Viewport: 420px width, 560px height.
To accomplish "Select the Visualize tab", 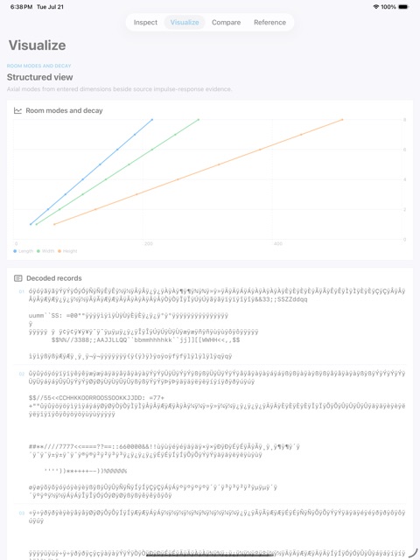I will tap(185, 22).
